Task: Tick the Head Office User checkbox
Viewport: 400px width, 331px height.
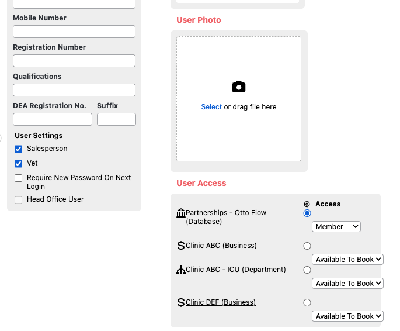Action: pyautogui.click(x=19, y=200)
